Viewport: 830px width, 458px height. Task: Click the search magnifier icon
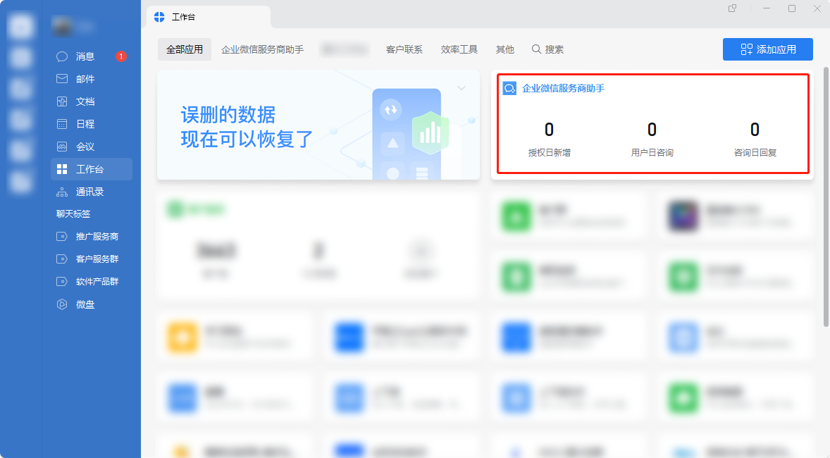pyautogui.click(x=536, y=49)
